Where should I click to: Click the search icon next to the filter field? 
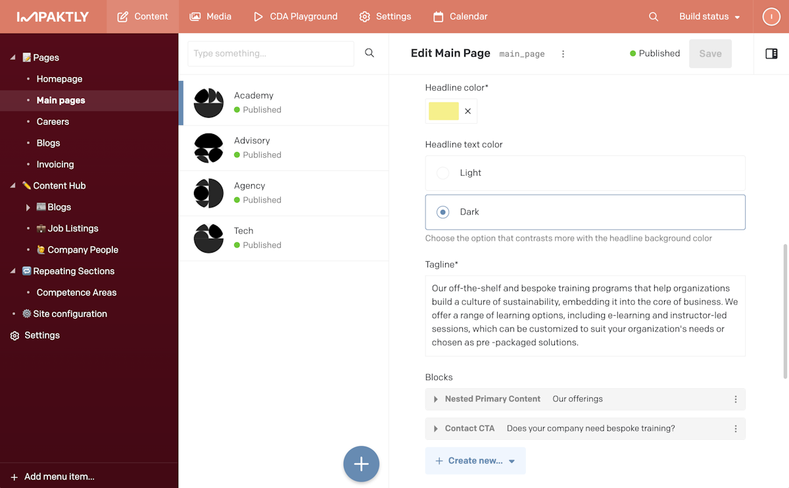pos(370,53)
